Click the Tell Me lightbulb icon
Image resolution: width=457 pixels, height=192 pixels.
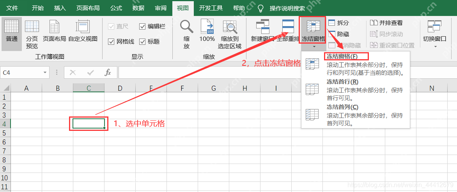261,8
